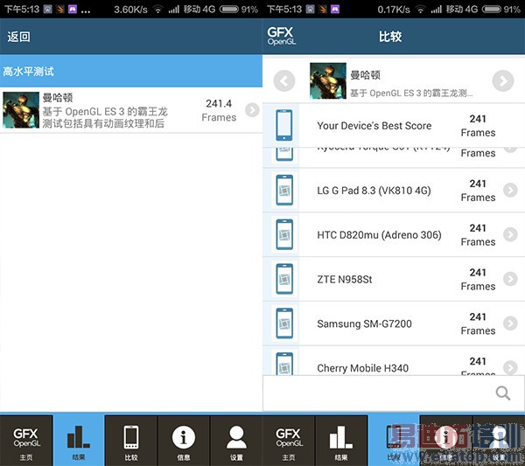Select 241 Frames score of Samsung SM-G7200

pyautogui.click(x=478, y=323)
